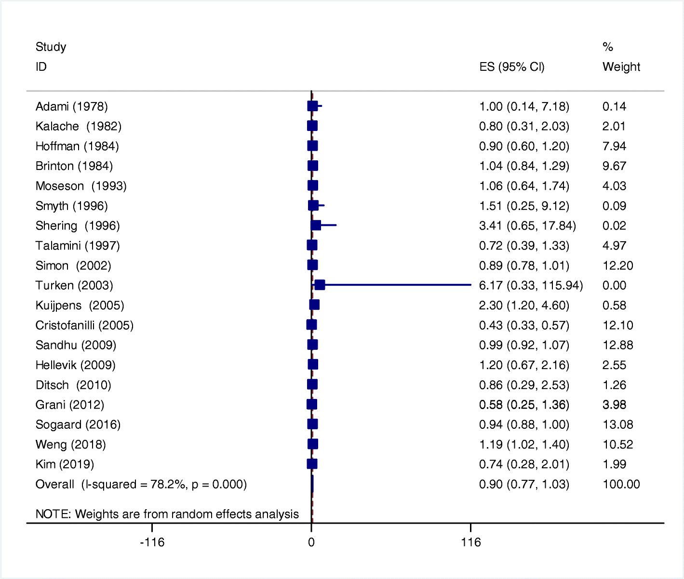Click the x-axis tick label -116
This screenshot has width=684, height=579.
click(x=152, y=542)
